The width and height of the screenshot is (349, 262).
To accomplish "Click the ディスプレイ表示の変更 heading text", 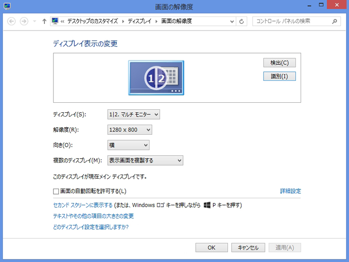I will 85,44.
